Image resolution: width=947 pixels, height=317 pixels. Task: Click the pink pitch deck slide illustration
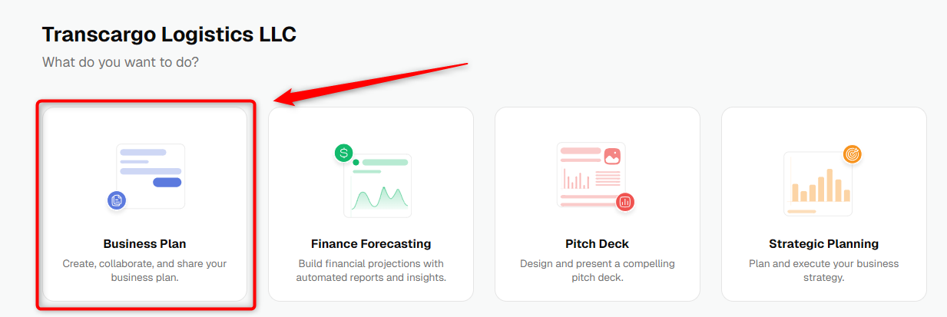point(591,176)
